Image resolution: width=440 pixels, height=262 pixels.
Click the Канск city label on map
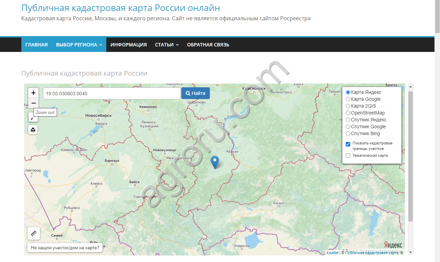(x=299, y=84)
